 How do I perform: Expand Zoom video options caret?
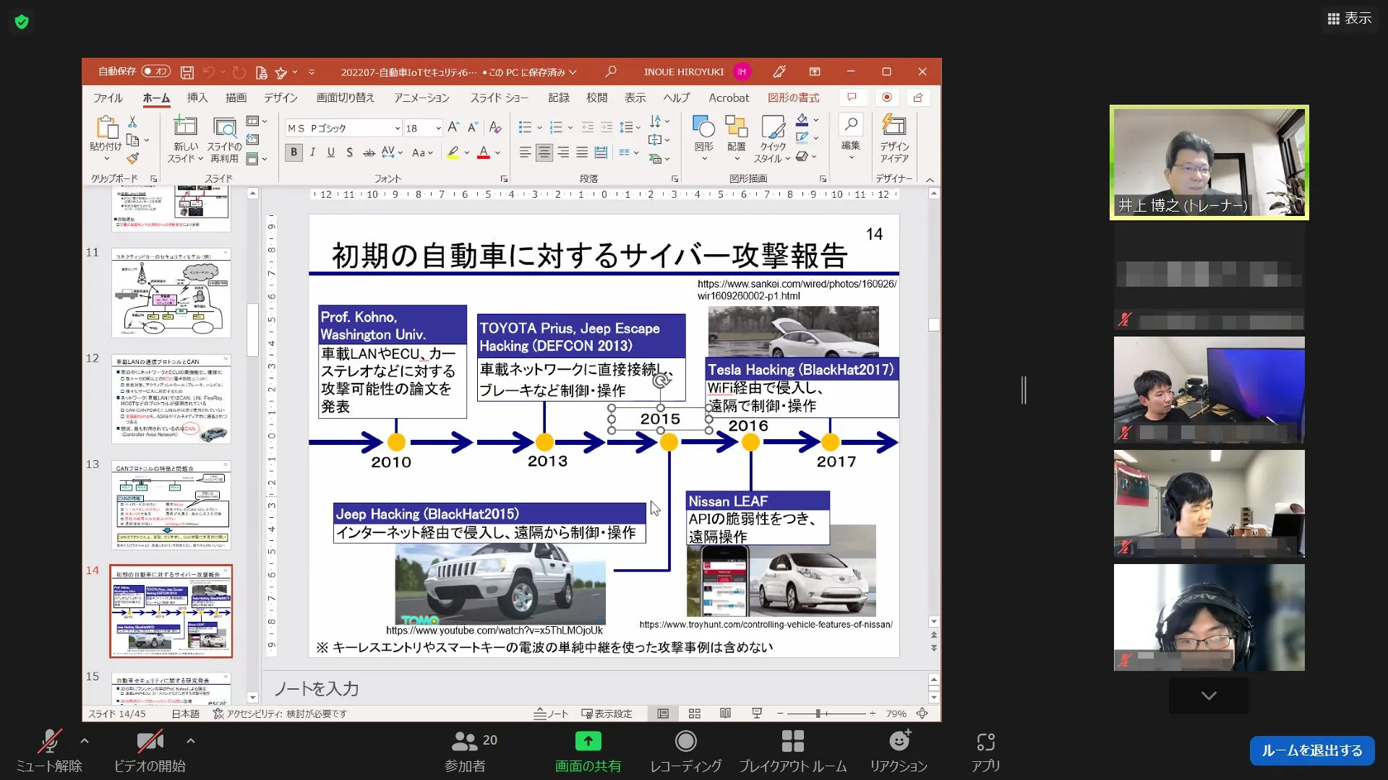(191, 741)
